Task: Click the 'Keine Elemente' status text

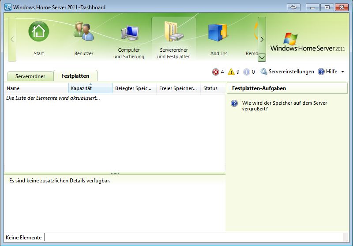Action: pos(24,238)
